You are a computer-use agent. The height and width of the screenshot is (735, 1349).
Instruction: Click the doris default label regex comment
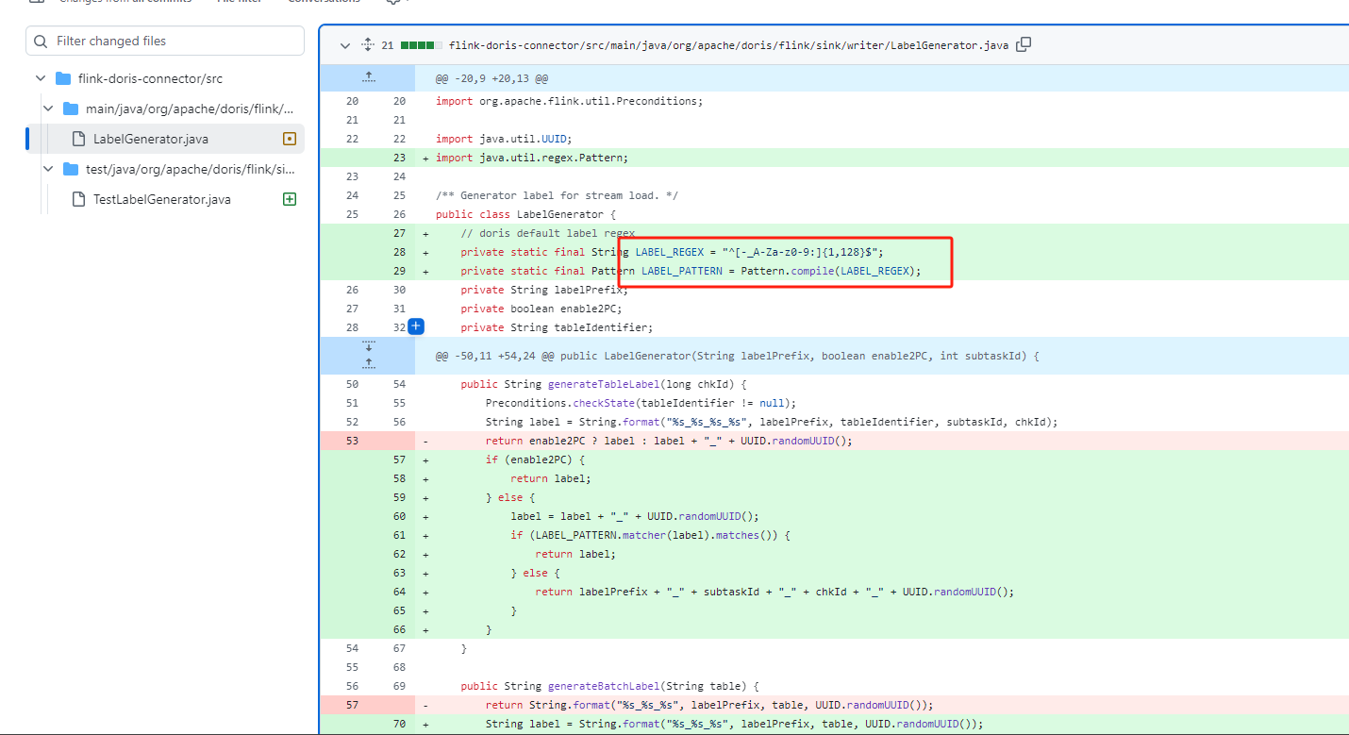(547, 233)
